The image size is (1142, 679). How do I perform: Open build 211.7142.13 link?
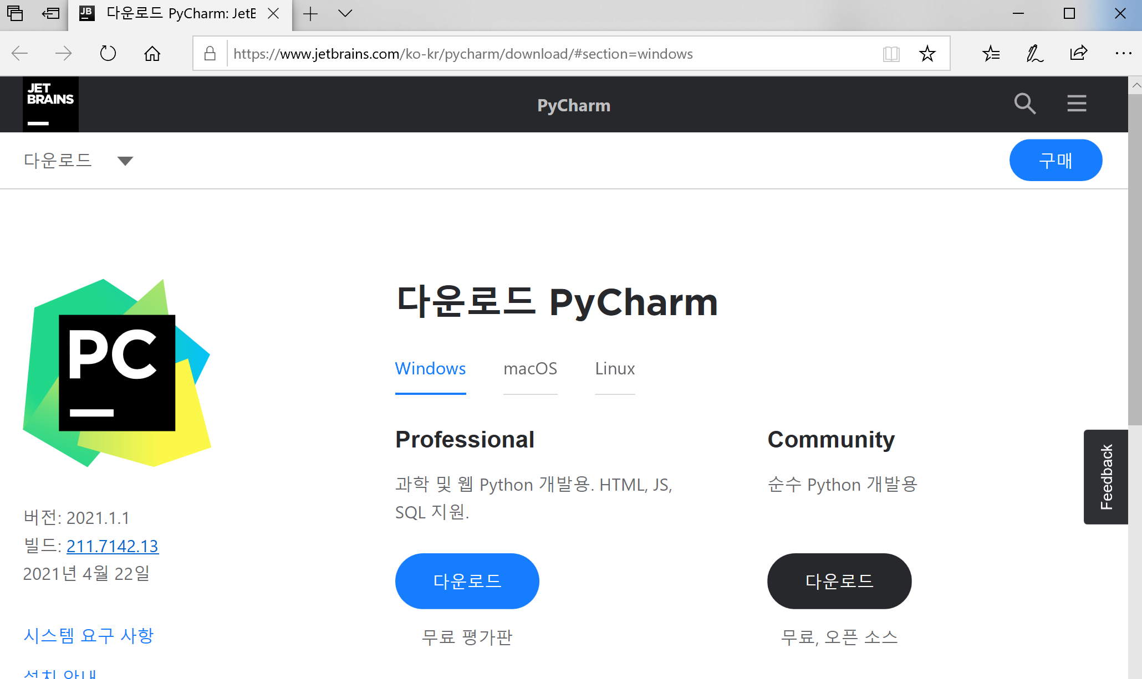113,546
